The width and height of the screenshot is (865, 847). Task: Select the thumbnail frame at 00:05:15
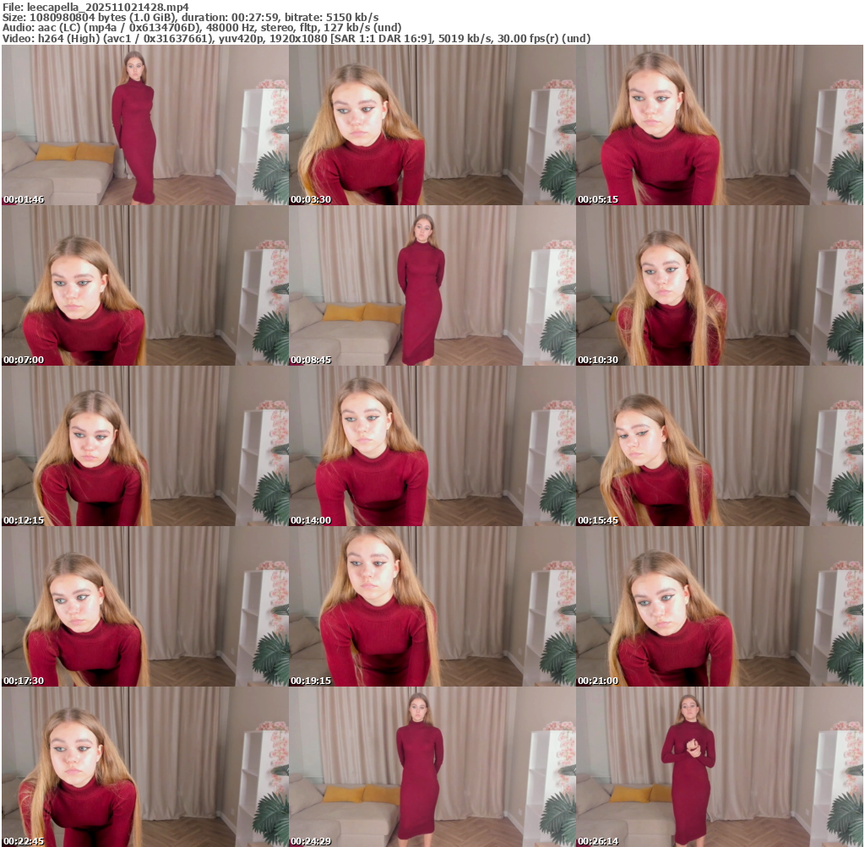click(x=720, y=125)
